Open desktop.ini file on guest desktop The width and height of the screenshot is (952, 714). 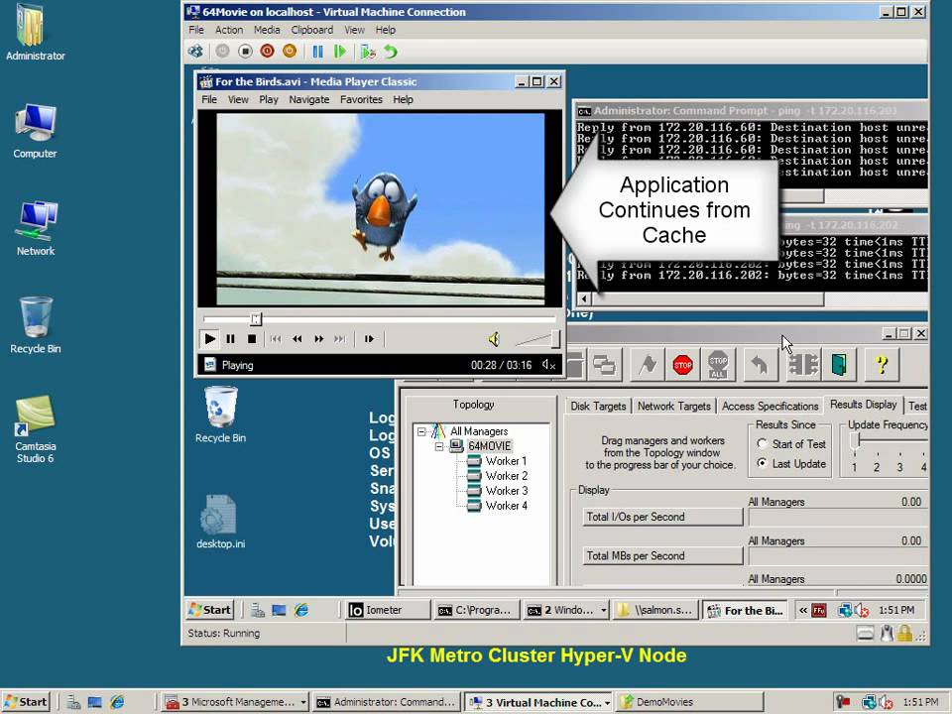(x=220, y=523)
